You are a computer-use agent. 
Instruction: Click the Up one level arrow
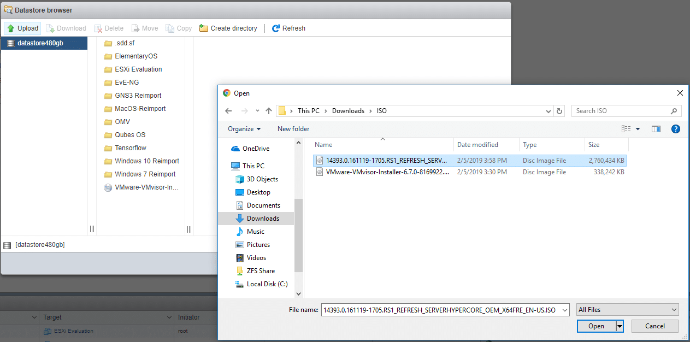[268, 111]
